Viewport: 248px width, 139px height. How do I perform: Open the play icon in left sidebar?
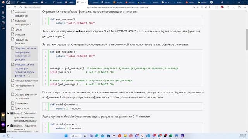(3, 17)
